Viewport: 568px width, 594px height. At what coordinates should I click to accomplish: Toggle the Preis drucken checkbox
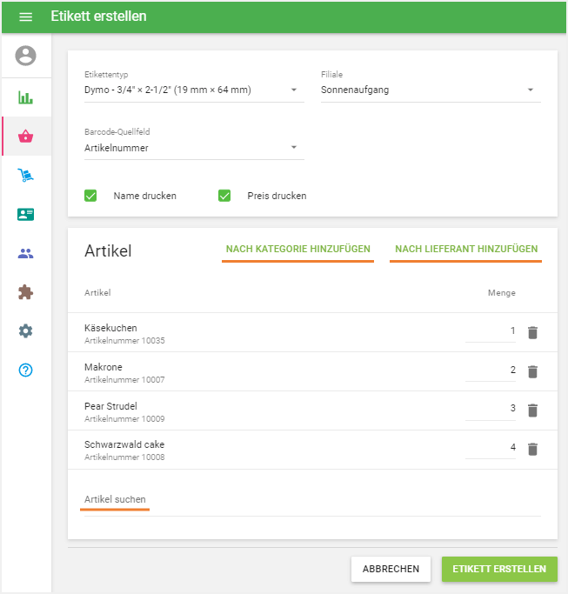tap(224, 196)
